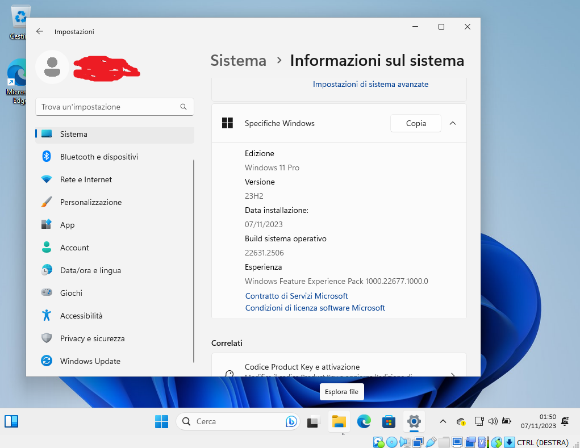Screen dimensions: 580x448
Task: Click VirtualBox optical disc icon
Action: pyautogui.click(x=392, y=442)
